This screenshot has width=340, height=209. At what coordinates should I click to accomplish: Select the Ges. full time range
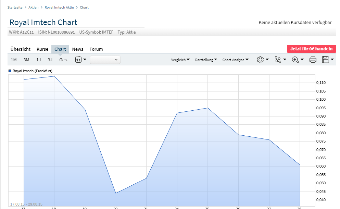pyautogui.click(x=64, y=60)
